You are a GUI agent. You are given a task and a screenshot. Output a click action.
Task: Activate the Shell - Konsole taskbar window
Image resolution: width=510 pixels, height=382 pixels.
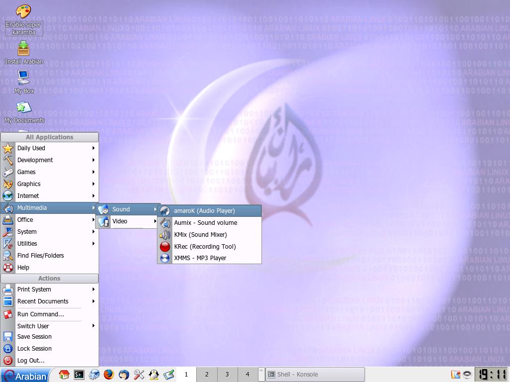pyautogui.click(x=315, y=375)
